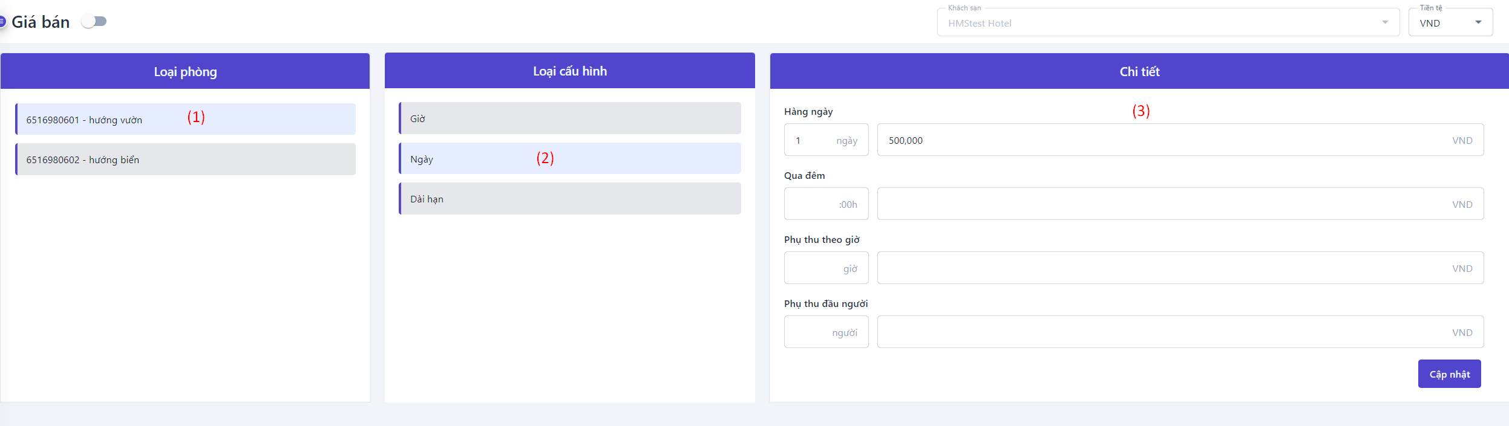
Task: Expand the Tiền tệ currency dropdown
Action: coord(1450,22)
